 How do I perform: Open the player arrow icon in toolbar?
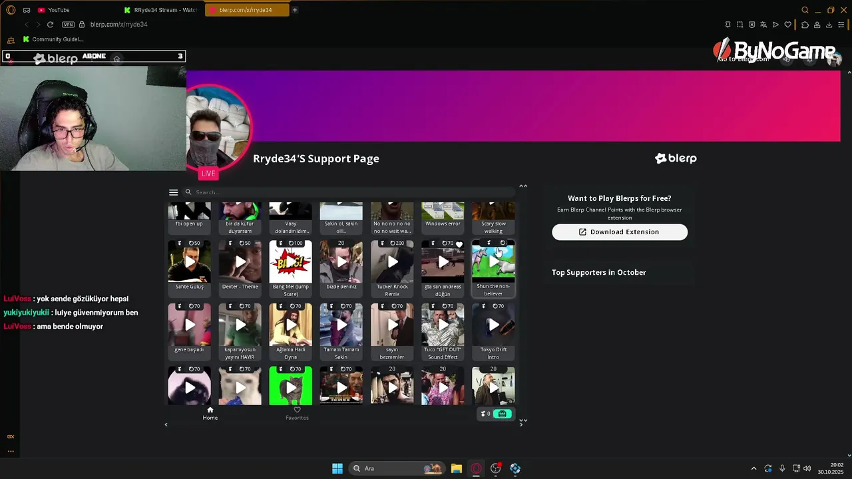coord(775,25)
